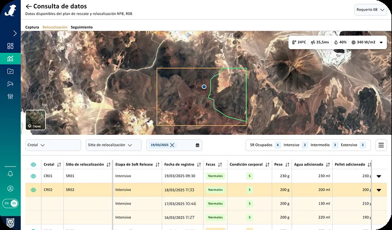Click the Intensivo 2 counter
Screen dimensions: 392x230
point(296,145)
